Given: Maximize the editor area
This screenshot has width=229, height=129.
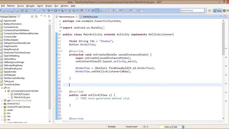Looking at the screenshot, I should tap(225, 16).
